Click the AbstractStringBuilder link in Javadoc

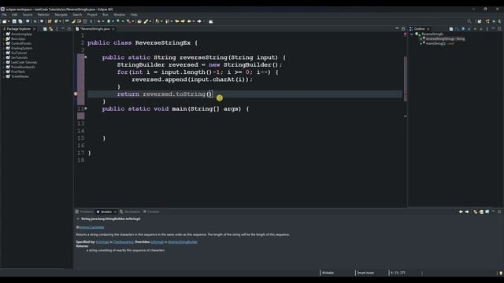[x=183, y=242]
